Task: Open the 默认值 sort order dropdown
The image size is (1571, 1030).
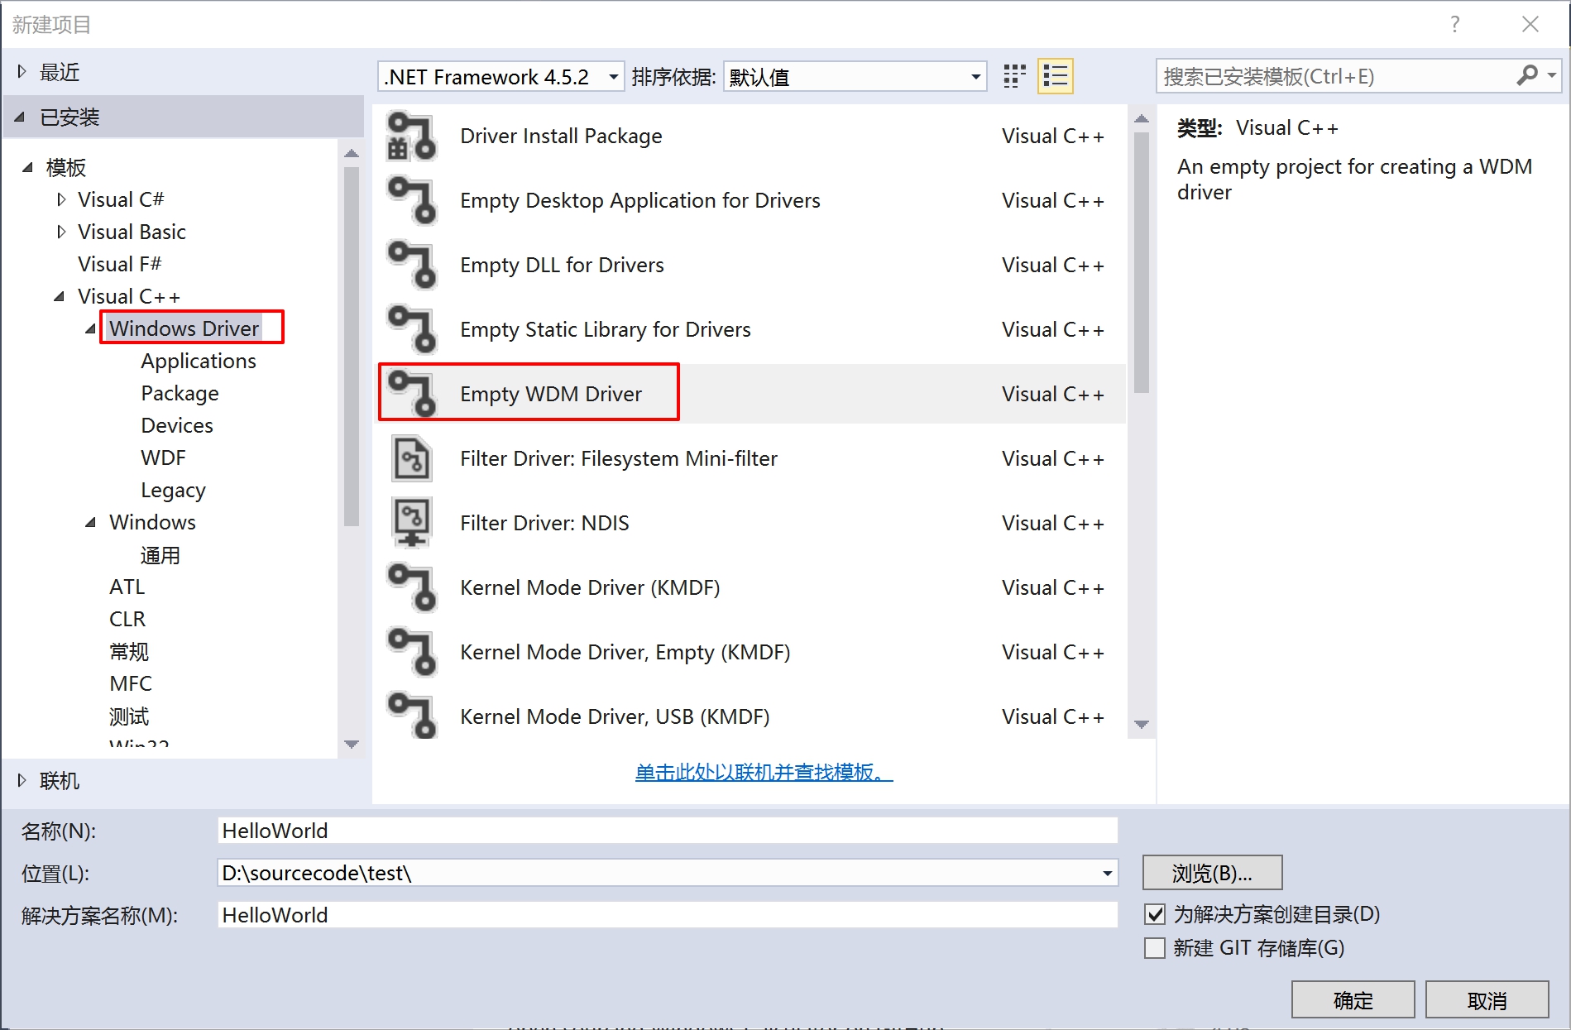Action: click(973, 76)
